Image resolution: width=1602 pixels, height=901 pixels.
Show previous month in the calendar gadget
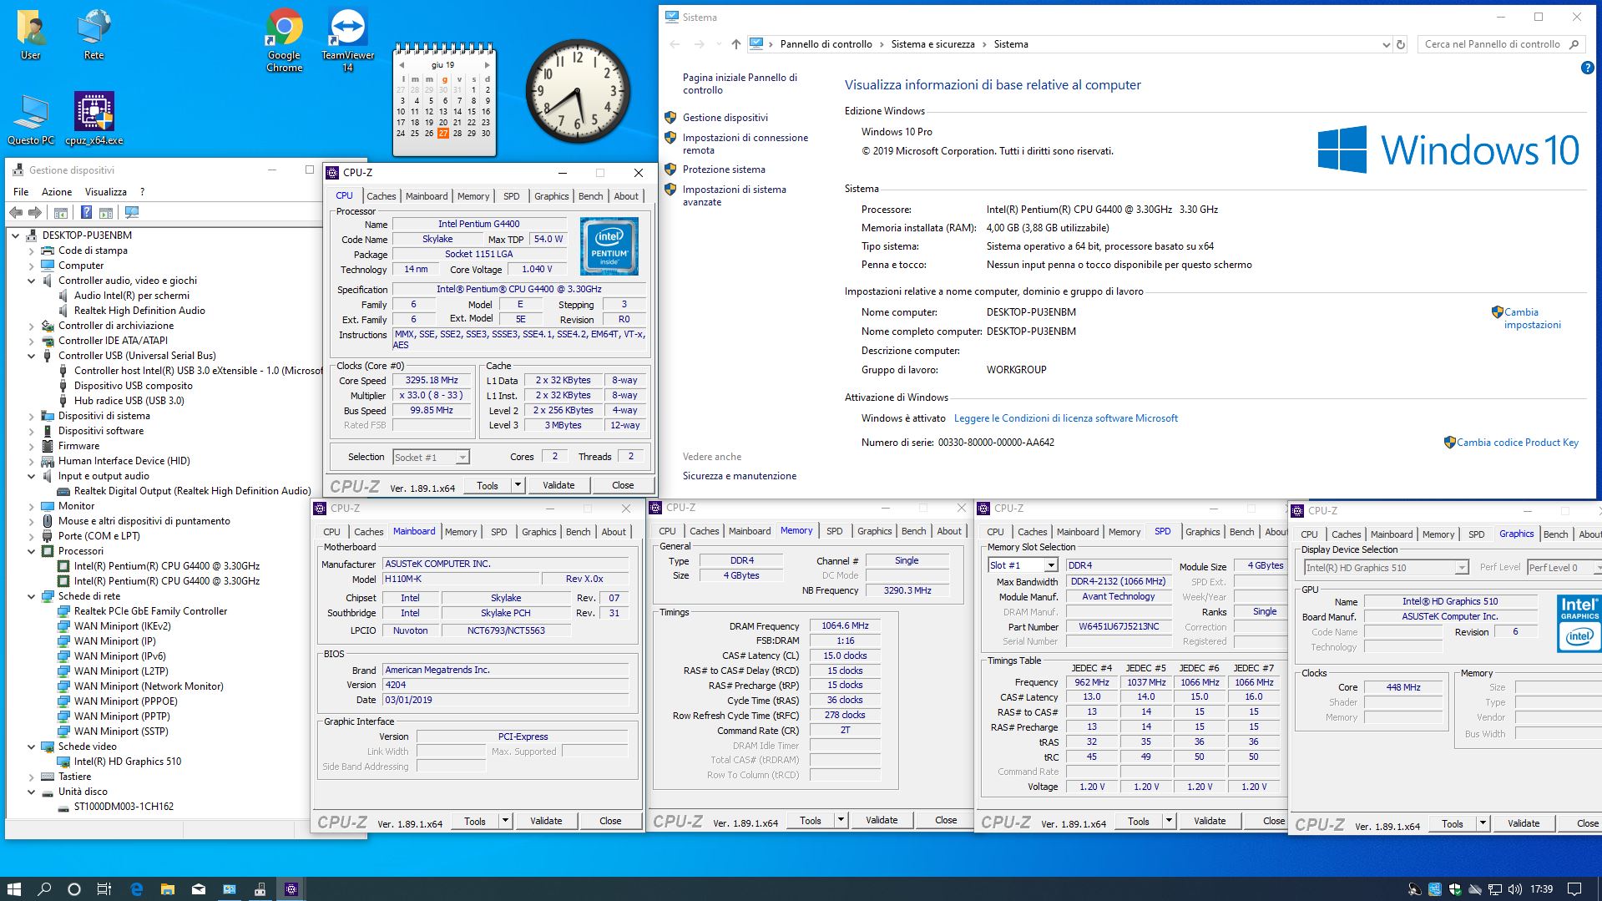[x=402, y=64]
